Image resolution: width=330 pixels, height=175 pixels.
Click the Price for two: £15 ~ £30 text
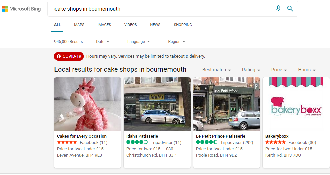[x=150, y=149]
